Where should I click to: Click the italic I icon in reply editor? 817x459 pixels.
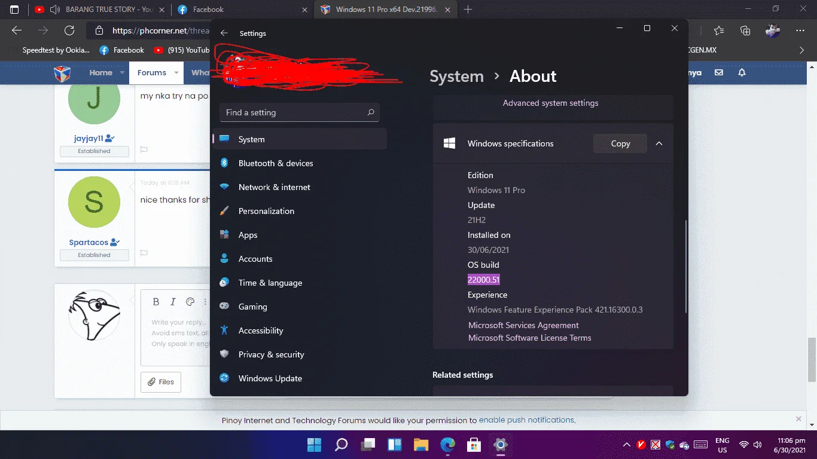173,302
